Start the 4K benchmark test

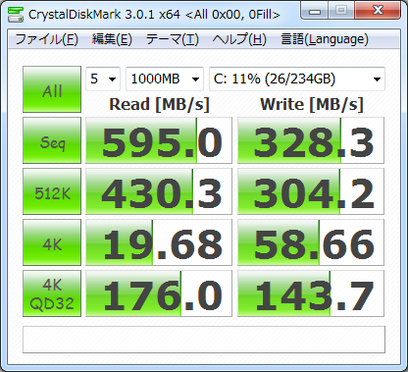click(52, 242)
